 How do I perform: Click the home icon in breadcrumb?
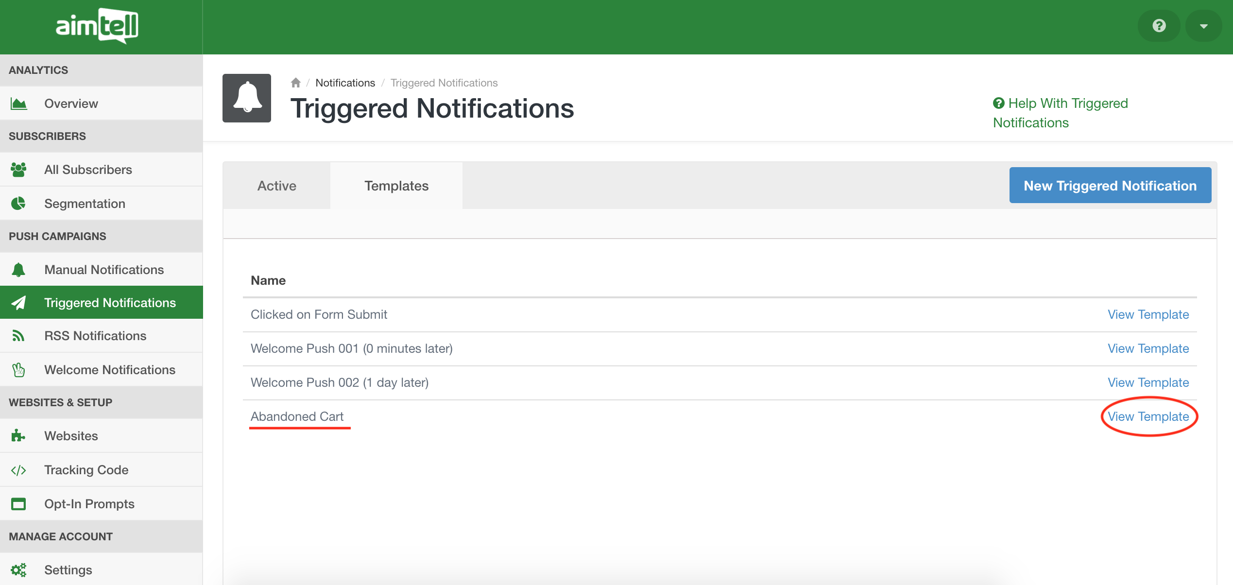coord(295,83)
